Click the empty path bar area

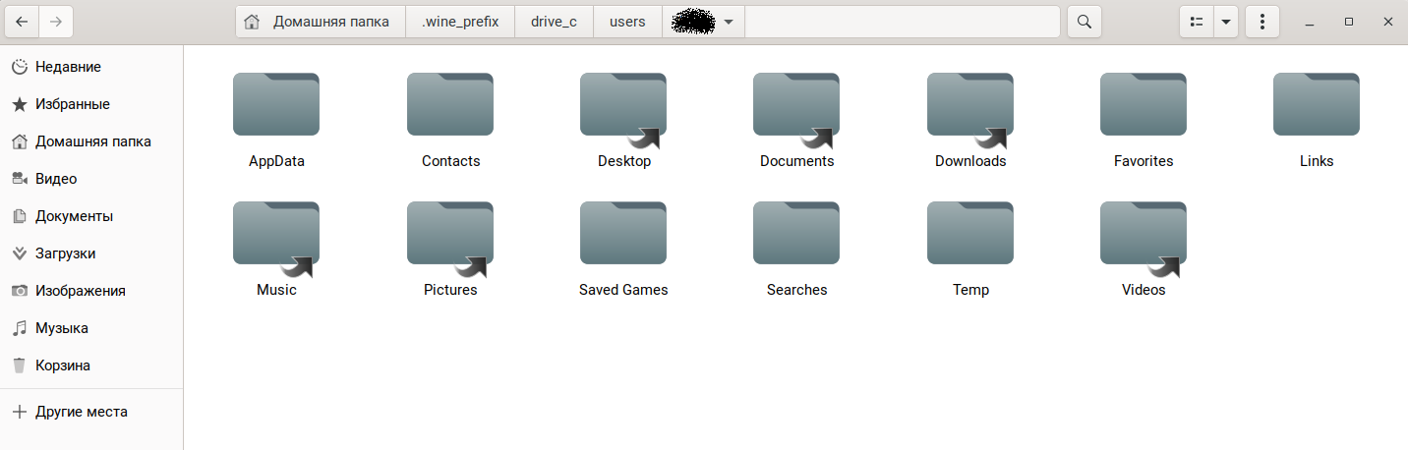[x=902, y=22]
